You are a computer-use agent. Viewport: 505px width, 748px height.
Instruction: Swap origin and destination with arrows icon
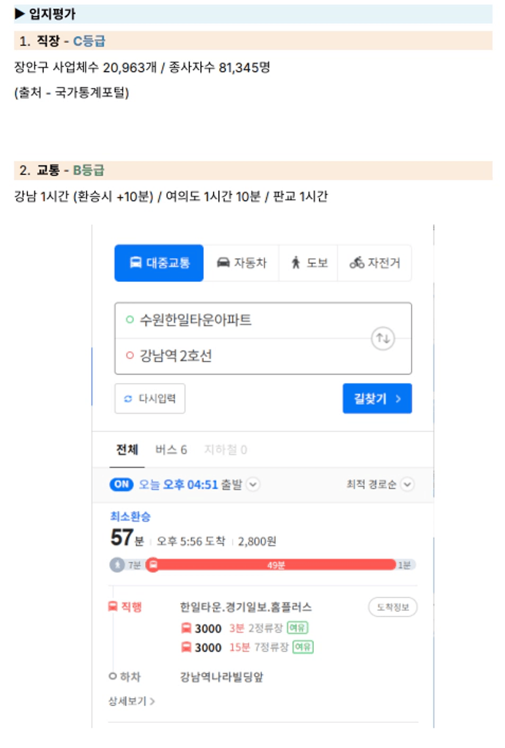(383, 339)
